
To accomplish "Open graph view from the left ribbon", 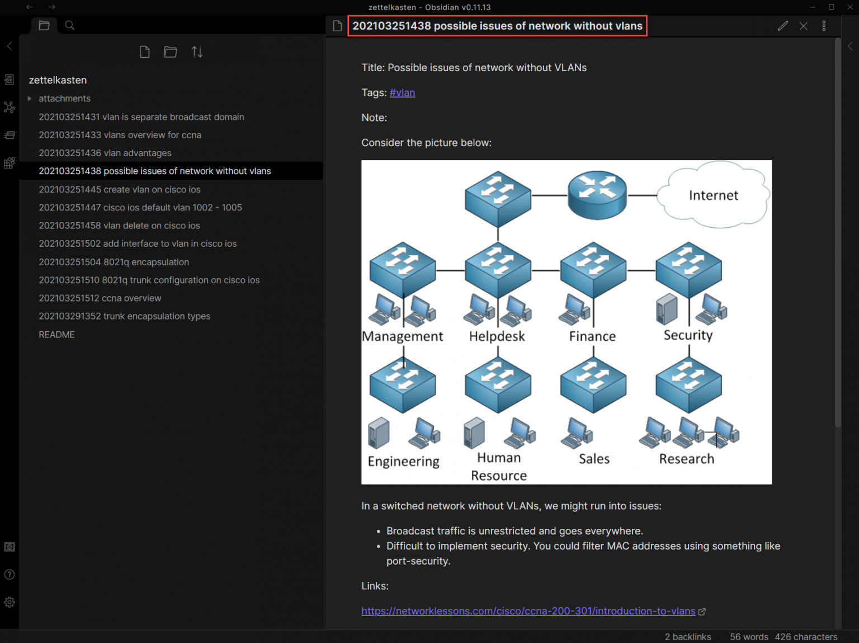I will (10, 107).
